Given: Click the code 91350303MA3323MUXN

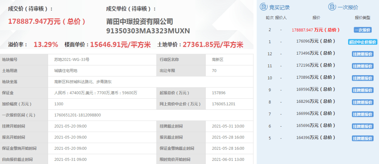Looking at the screenshot, I should pyautogui.click(x=148, y=31).
